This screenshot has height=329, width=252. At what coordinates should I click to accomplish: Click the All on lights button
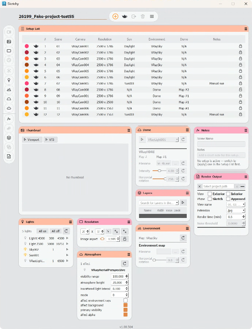[42, 231]
